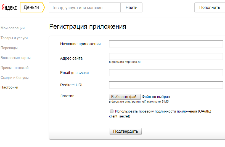Viewport: 225px width, 147px height.
Task: Click Выберите файл to upload logo
Action: click(x=125, y=97)
